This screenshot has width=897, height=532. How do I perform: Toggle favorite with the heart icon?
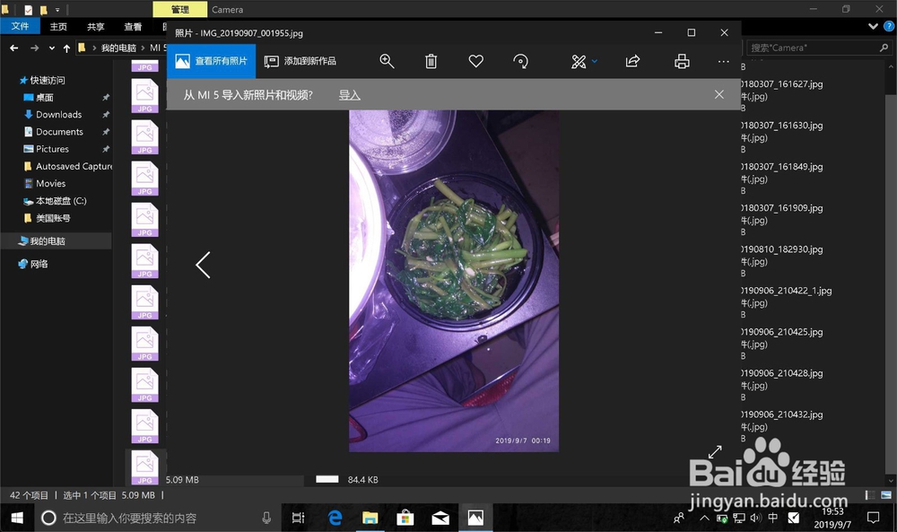pos(475,61)
